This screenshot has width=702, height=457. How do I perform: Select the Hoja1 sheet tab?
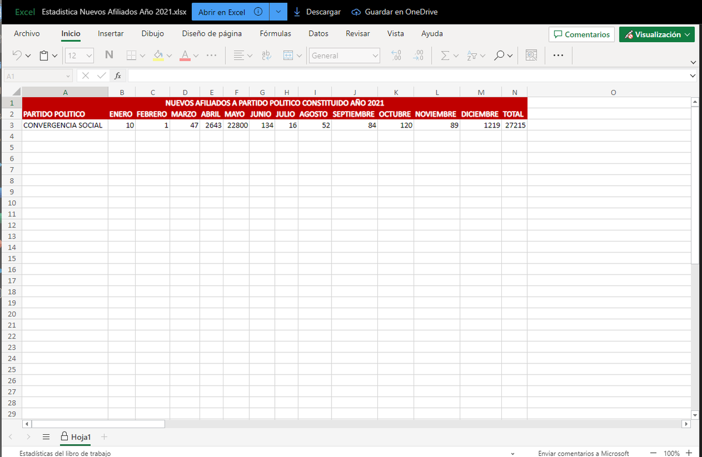[x=75, y=437]
